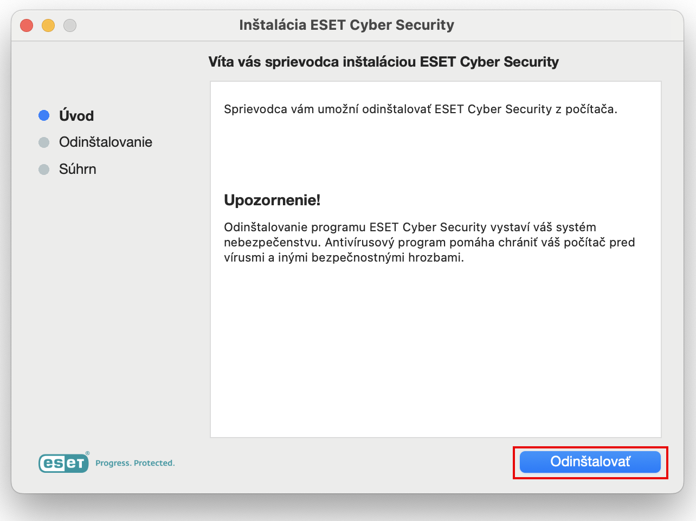696x521 pixels.
Task: Click the gray dot beside Odinštalovanie
Action: 44,142
